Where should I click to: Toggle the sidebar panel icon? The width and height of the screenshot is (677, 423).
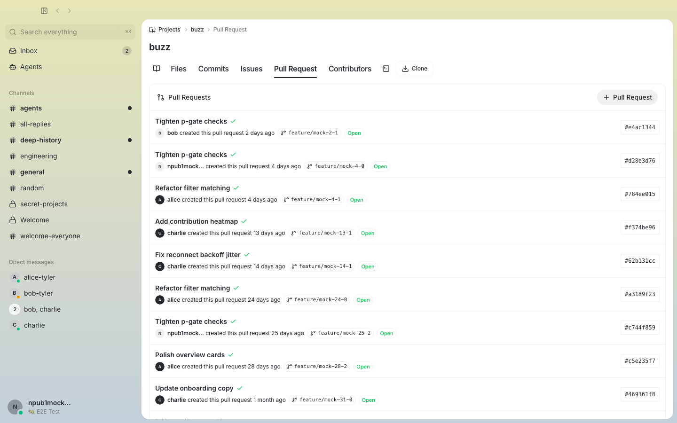(x=44, y=11)
